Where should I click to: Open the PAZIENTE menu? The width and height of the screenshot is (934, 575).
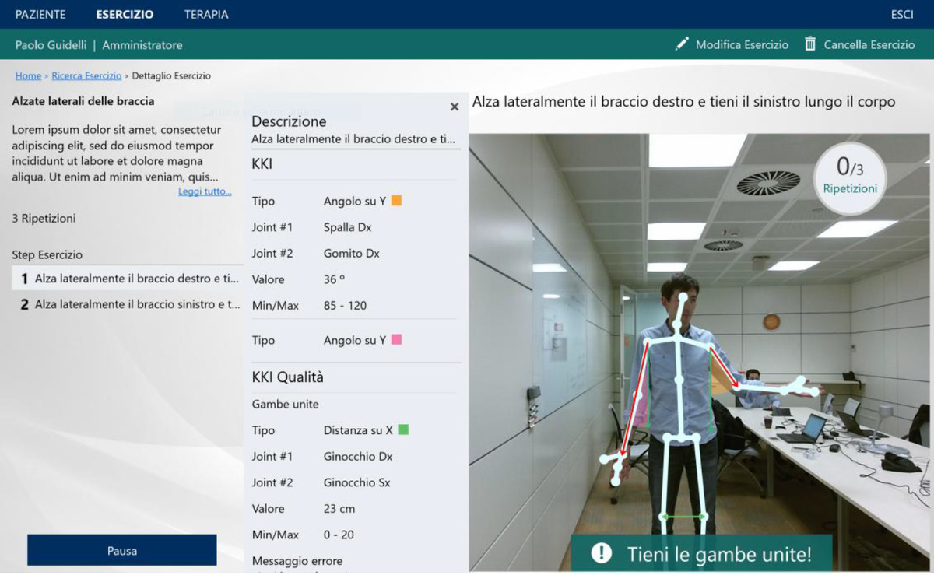pos(40,14)
